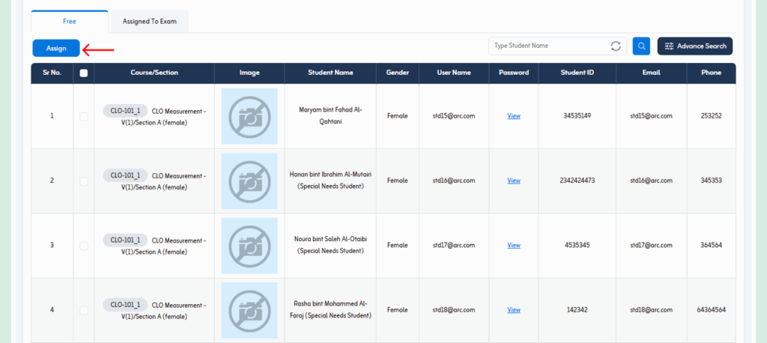
Task: Click the photo placeholder for Maryam bint Fahad
Action: point(249,116)
